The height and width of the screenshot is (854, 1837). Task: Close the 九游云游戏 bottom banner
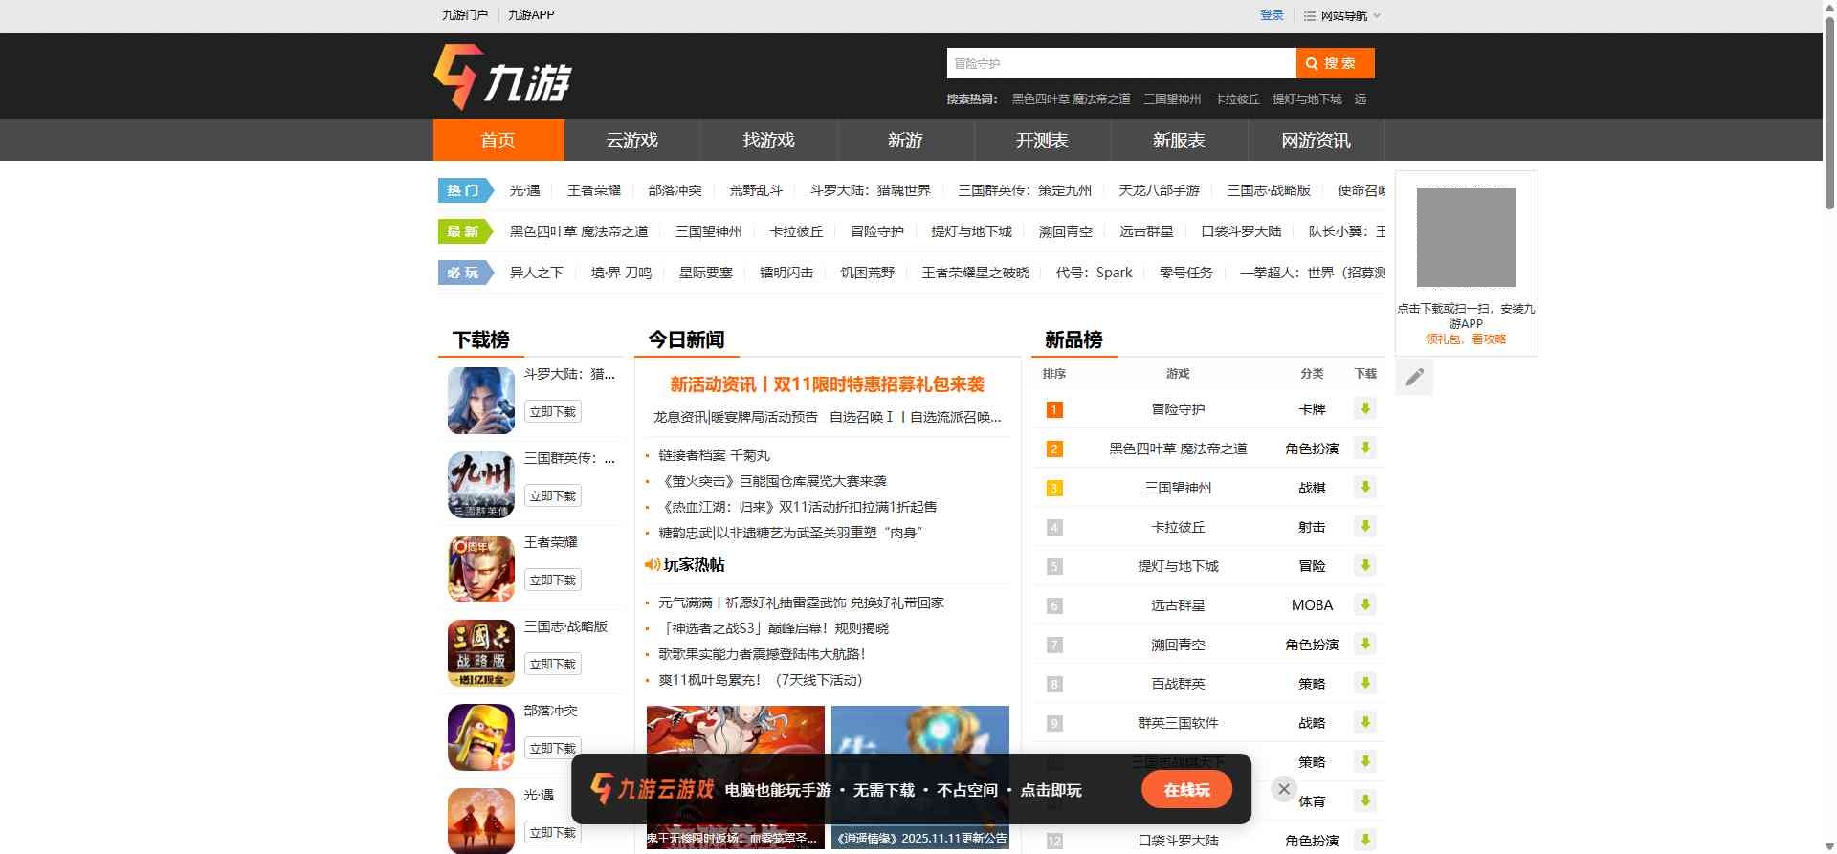1284,789
